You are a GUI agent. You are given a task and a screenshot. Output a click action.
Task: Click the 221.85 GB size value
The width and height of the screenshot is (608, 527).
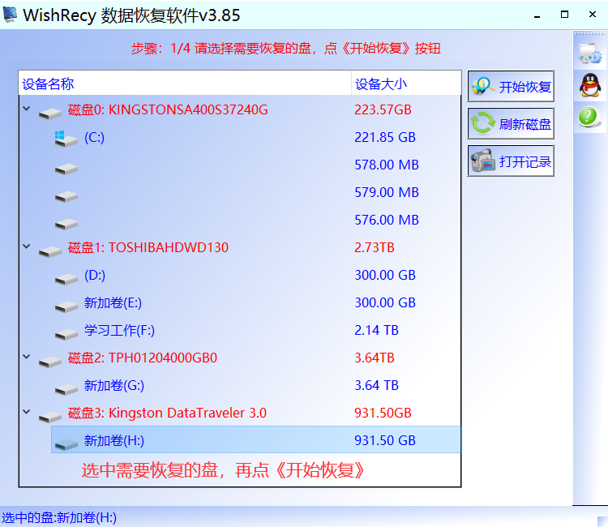pos(385,137)
